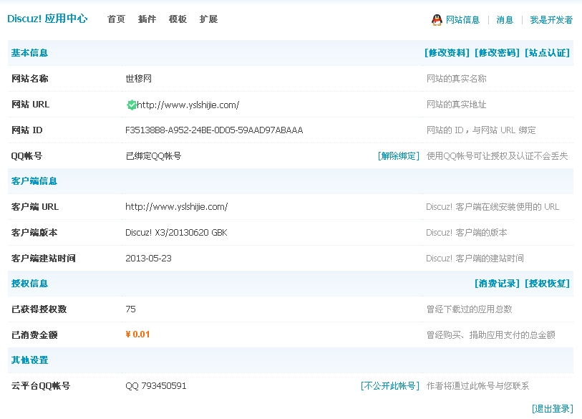Click the 退出登录 link
The image size is (582, 419).
pos(552,409)
